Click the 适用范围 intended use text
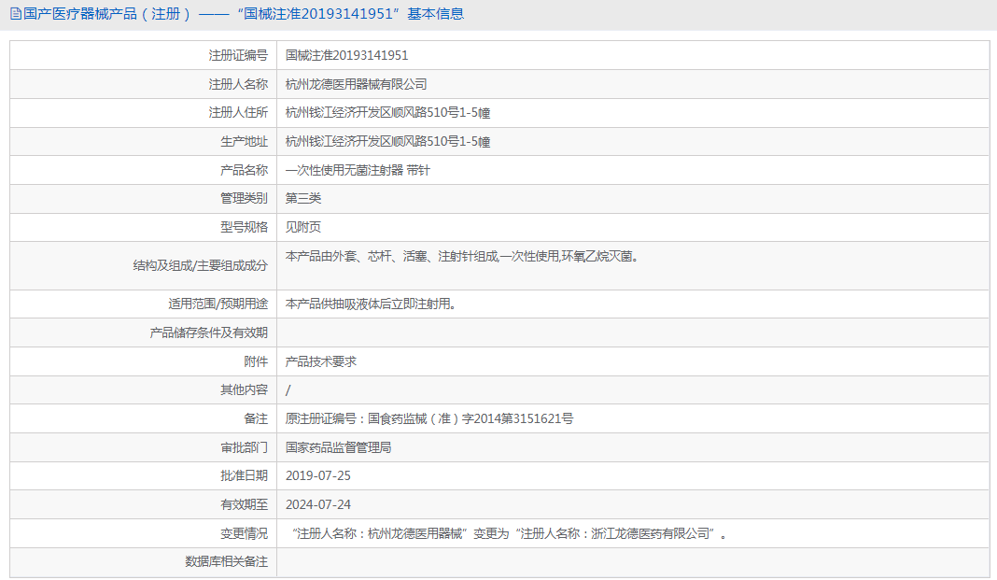Screen dimensions: 997x580 point(371,304)
